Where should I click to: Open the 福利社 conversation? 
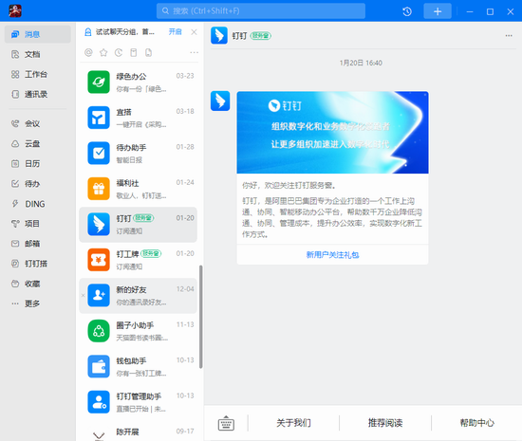(x=139, y=189)
